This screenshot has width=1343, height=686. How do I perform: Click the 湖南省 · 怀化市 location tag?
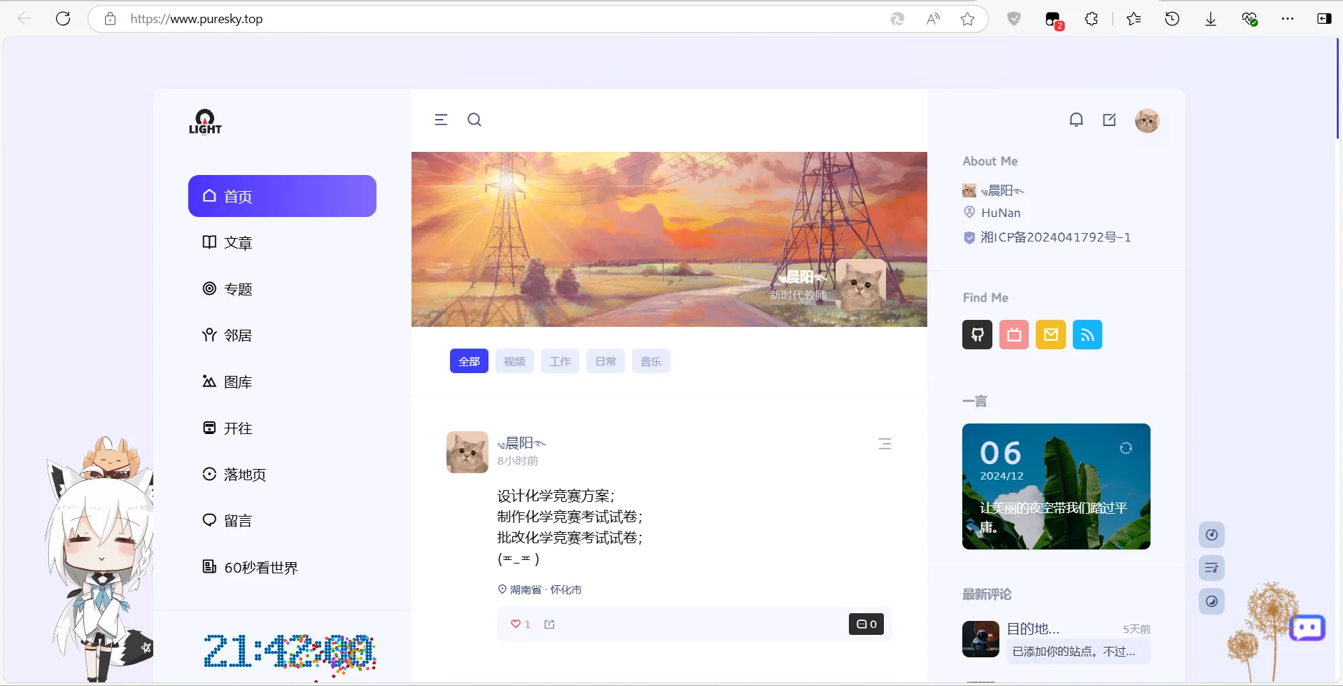(540, 590)
